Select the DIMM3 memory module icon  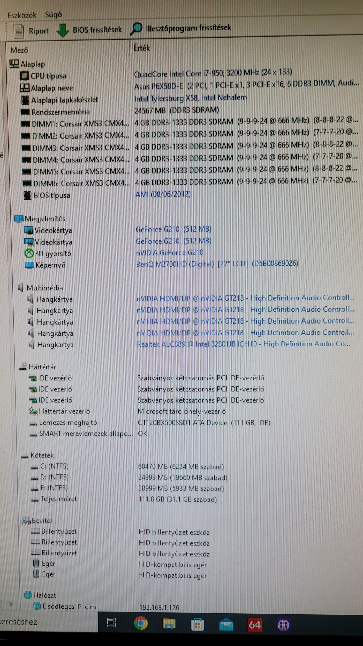(x=26, y=148)
